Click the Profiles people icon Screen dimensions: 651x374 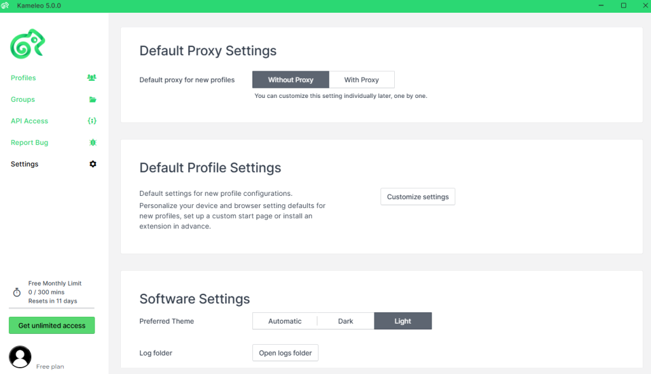pos(92,78)
